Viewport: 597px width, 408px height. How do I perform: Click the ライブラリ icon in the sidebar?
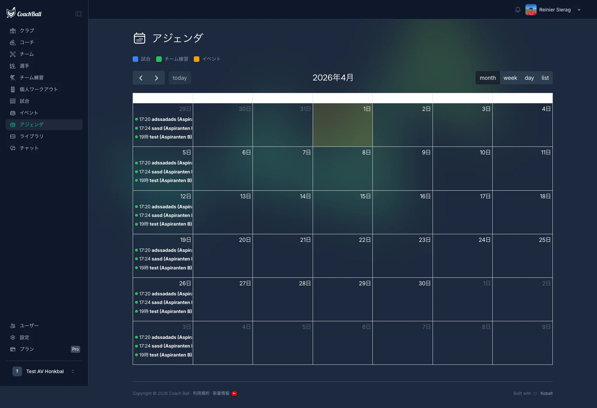[13, 136]
